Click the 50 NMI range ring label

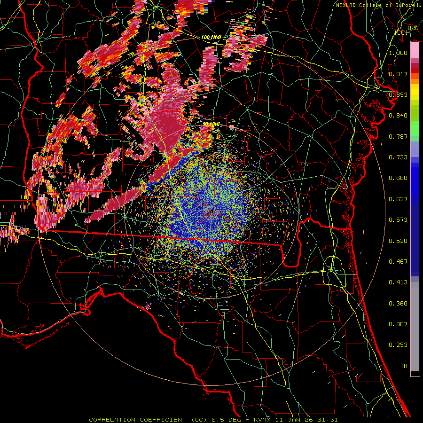point(211,125)
